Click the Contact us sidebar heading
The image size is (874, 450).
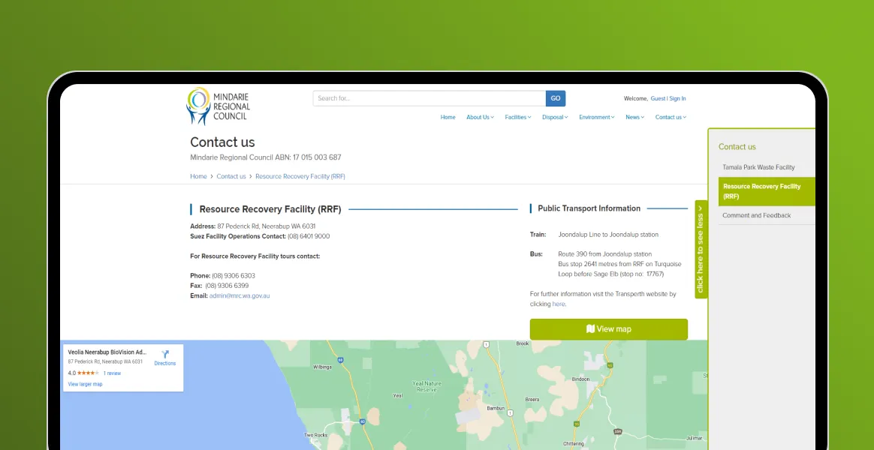pyautogui.click(x=737, y=147)
